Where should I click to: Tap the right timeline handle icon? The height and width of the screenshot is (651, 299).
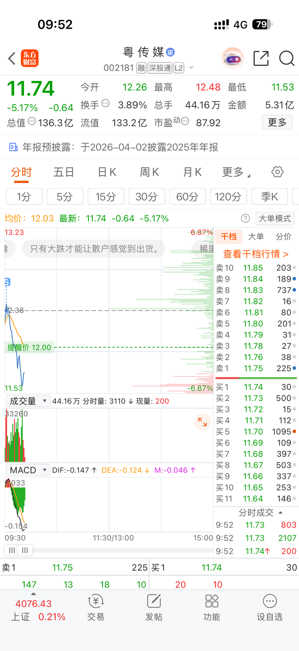25,550
